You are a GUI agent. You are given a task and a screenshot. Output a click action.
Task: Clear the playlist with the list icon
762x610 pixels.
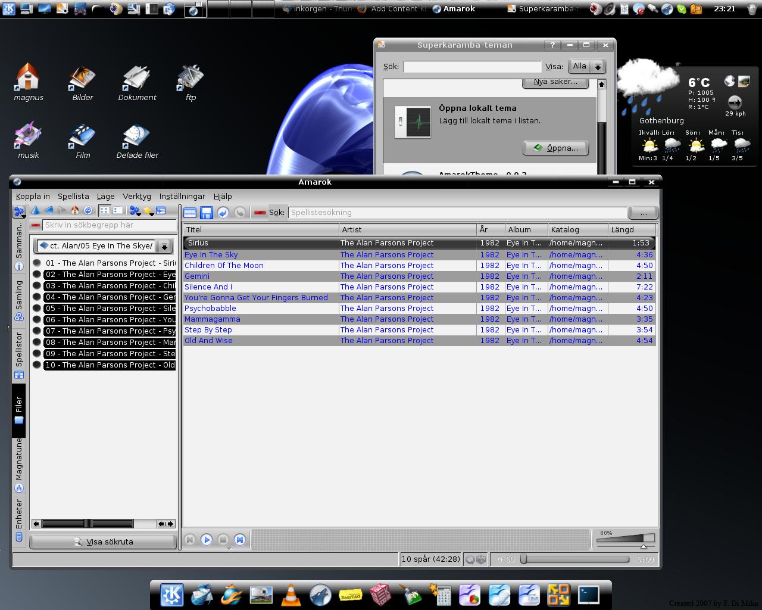pyautogui.click(x=190, y=213)
